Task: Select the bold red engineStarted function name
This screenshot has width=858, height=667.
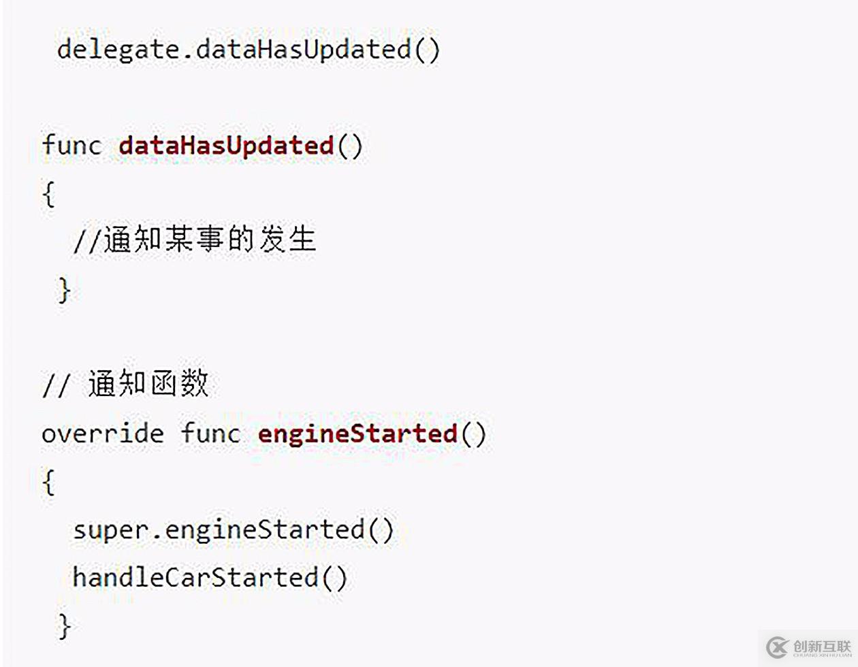Action: [x=357, y=434]
